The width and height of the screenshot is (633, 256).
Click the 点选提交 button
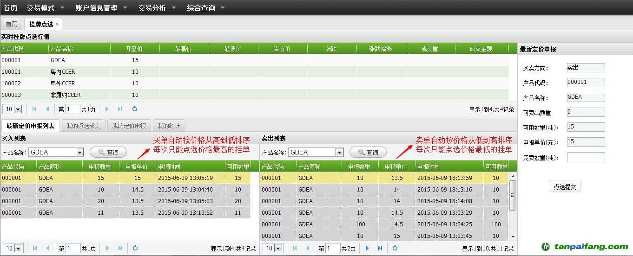tap(565, 187)
